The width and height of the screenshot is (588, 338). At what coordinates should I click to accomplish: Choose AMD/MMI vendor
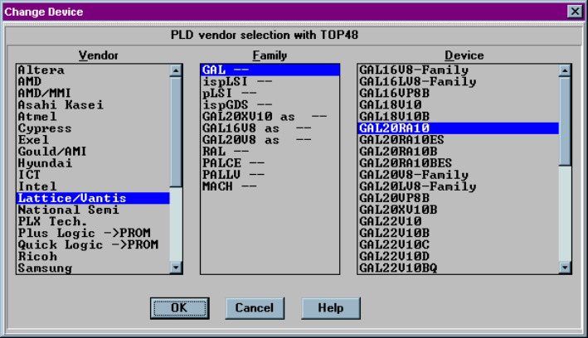(x=93, y=94)
